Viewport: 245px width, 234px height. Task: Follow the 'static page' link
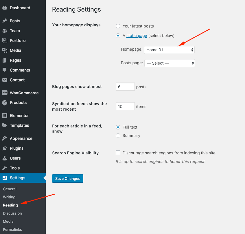click(x=137, y=36)
